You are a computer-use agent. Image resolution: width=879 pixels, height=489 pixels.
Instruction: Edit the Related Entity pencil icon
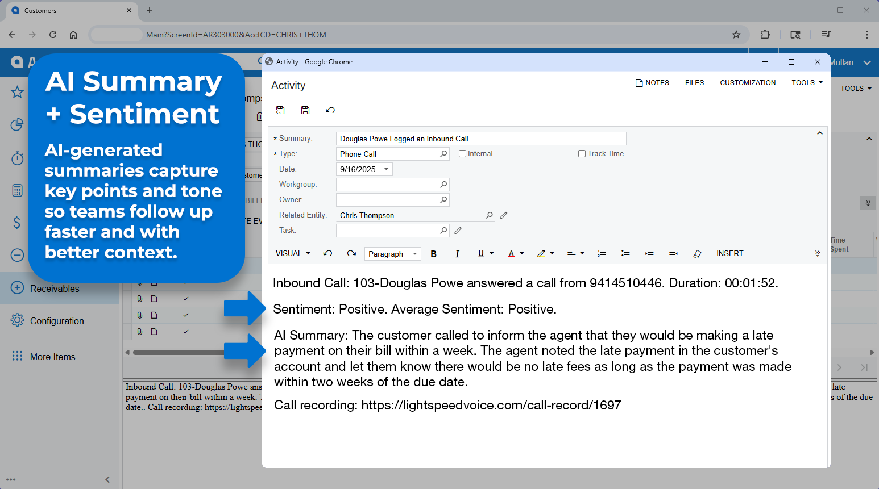pyautogui.click(x=504, y=215)
